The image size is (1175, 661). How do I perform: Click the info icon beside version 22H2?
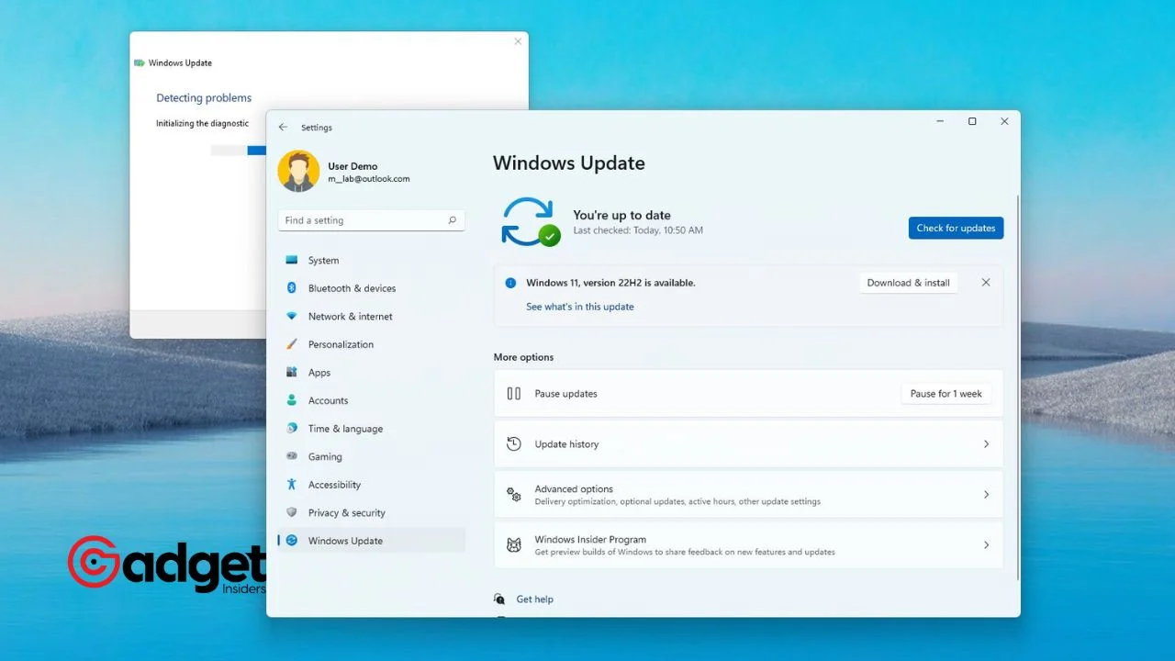point(510,283)
